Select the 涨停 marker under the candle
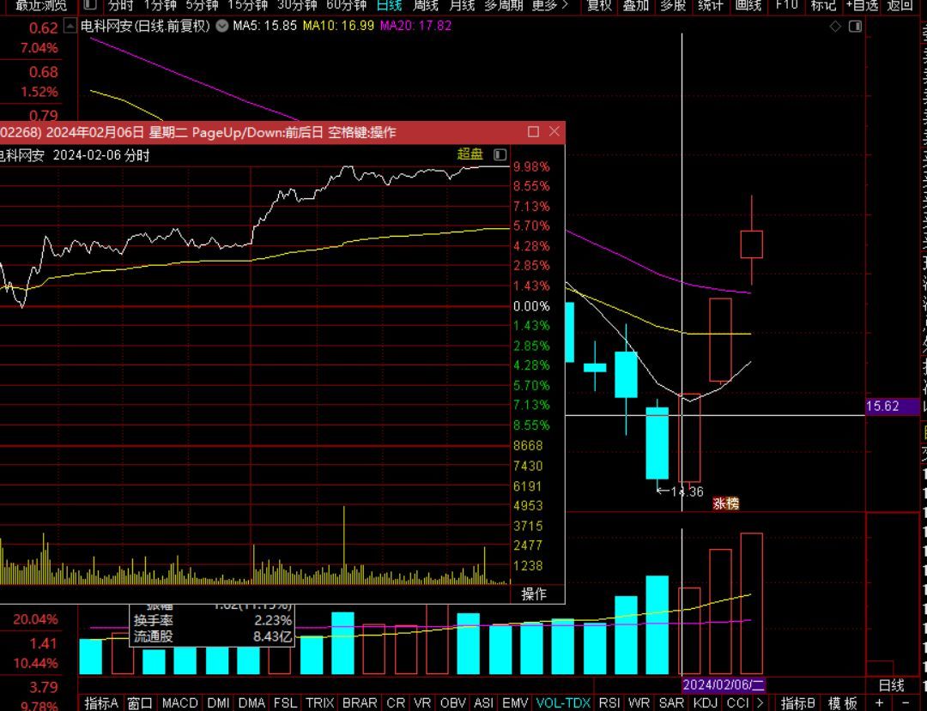Image resolution: width=927 pixels, height=711 pixels. click(x=726, y=503)
